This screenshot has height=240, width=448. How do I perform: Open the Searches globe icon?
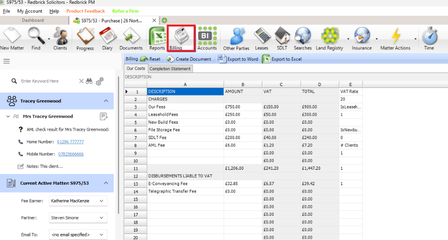coord(302,37)
